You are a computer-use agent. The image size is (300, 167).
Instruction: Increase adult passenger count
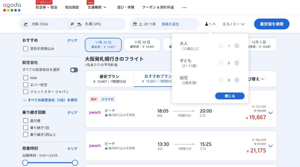click(237, 46)
